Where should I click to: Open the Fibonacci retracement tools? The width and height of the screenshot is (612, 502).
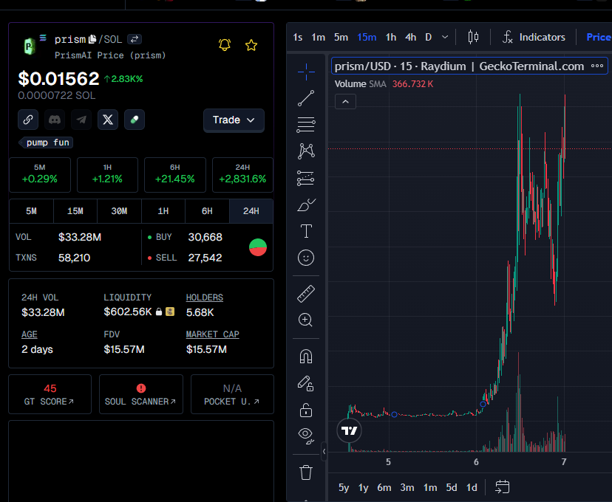pyautogui.click(x=306, y=125)
